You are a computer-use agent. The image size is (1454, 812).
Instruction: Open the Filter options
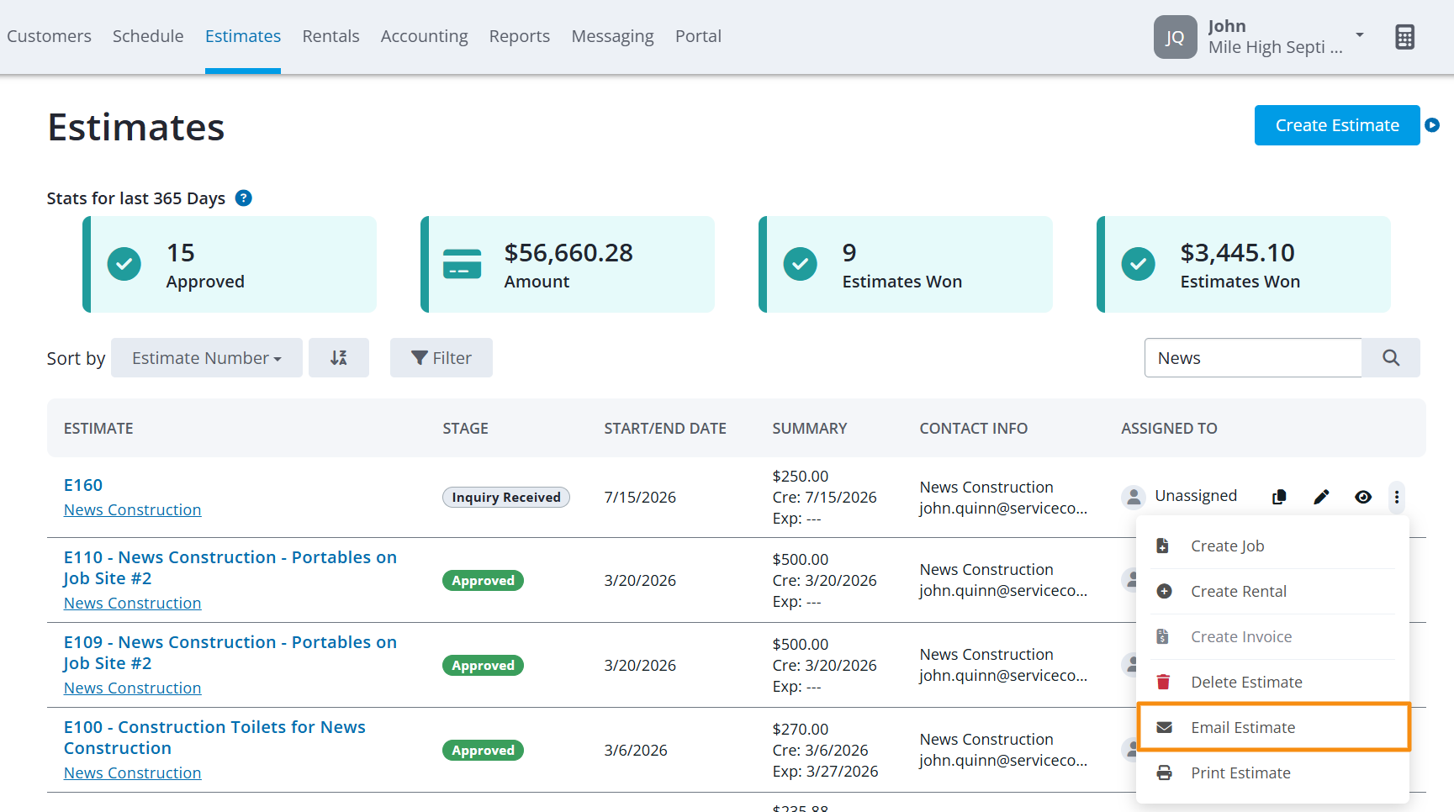pyautogui.click(x=441, y=358)
